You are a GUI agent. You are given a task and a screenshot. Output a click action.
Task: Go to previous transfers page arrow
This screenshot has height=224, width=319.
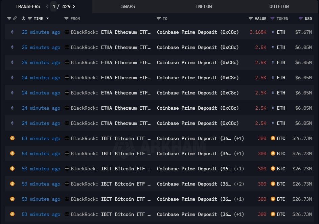point(47,6)
